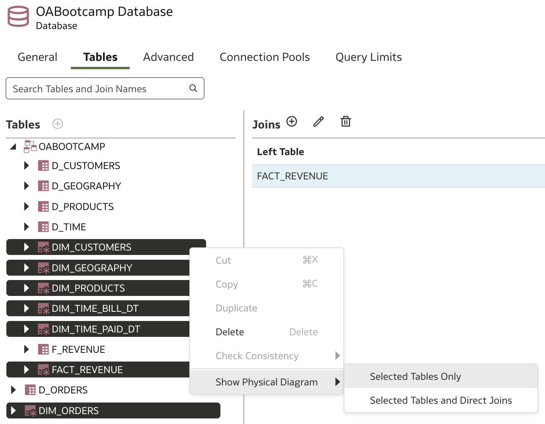Image resolution: width=545 pixels, height=424 pixels.
Task: Expand the FACT_REVENUE table node
Action: pyautogui.click(x=26, y=370)
